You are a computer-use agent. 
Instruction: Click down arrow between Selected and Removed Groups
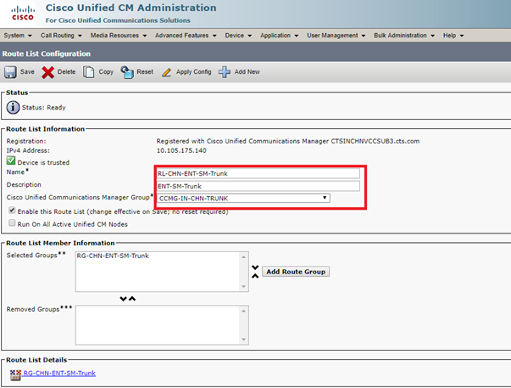[123, 299]
